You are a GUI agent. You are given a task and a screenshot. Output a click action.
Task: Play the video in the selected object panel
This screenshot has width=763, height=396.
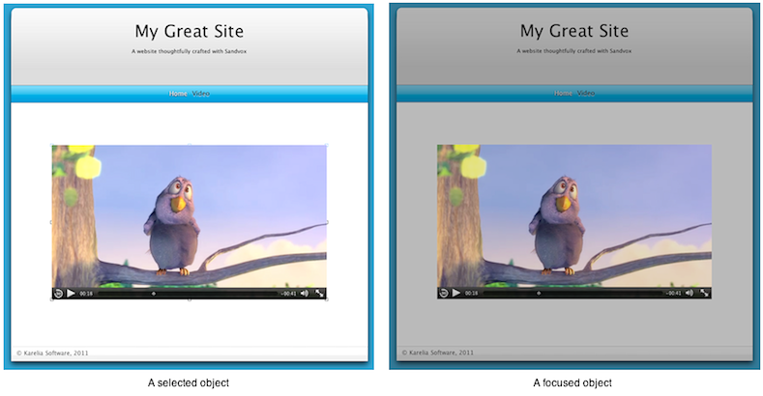click(x=71, y=293)
